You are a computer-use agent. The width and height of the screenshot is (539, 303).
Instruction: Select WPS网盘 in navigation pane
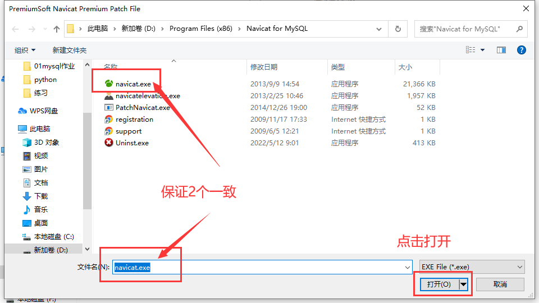[x=44, y=111]
